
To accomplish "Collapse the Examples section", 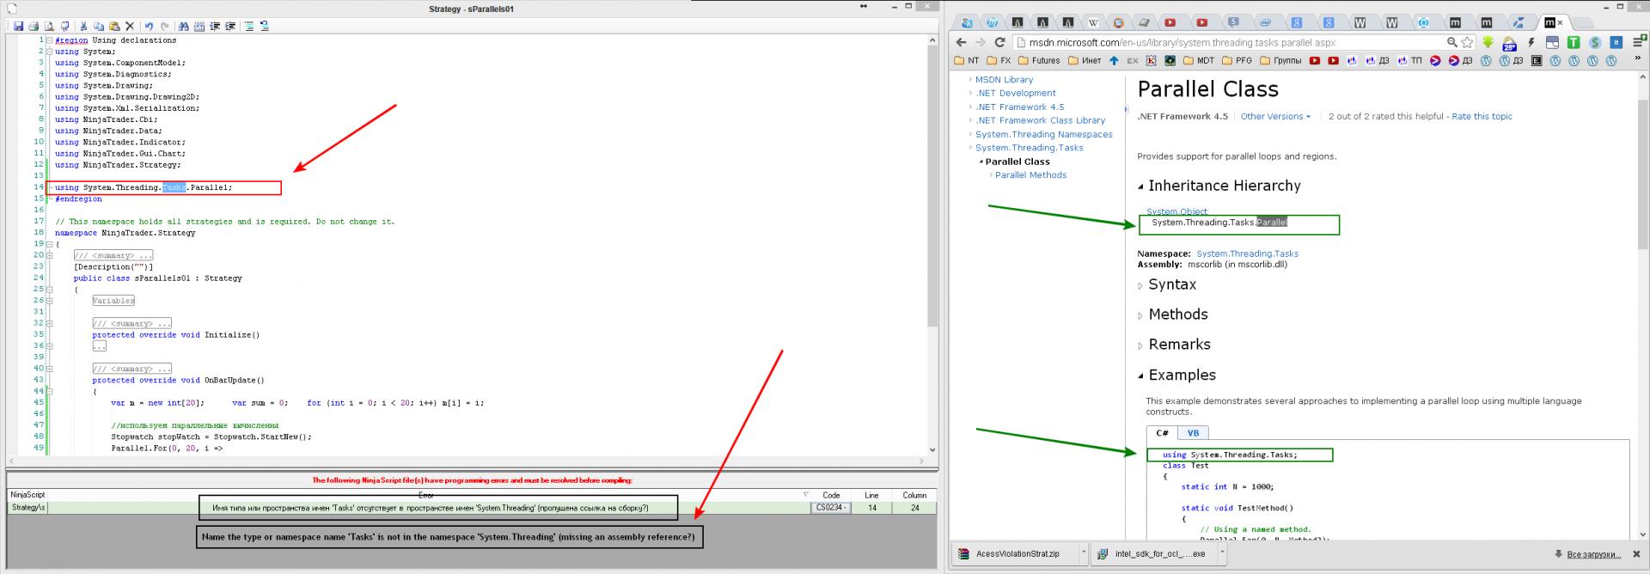I will 1141,376.
